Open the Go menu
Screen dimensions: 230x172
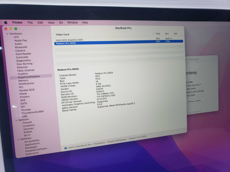pos(61,23)
